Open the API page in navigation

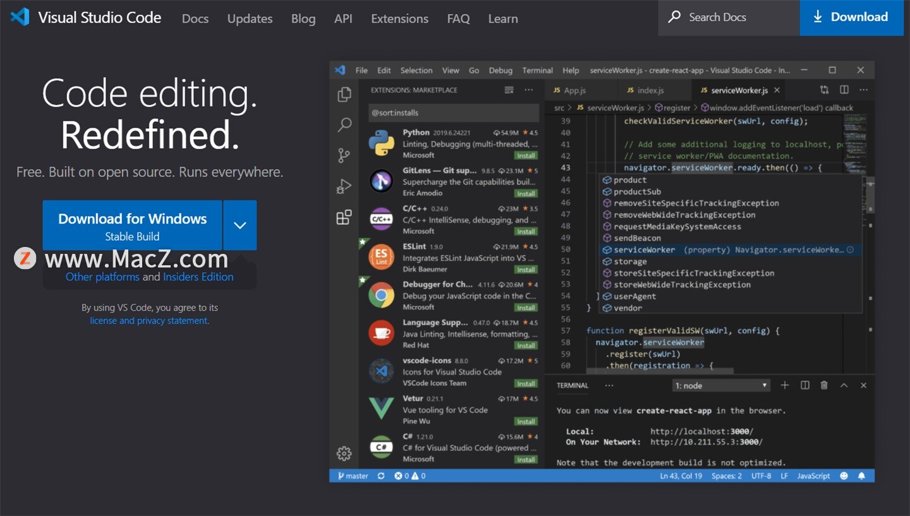click(343, 19)
